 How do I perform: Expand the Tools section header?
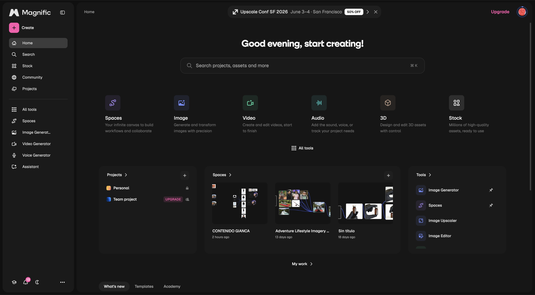[424, 175]
